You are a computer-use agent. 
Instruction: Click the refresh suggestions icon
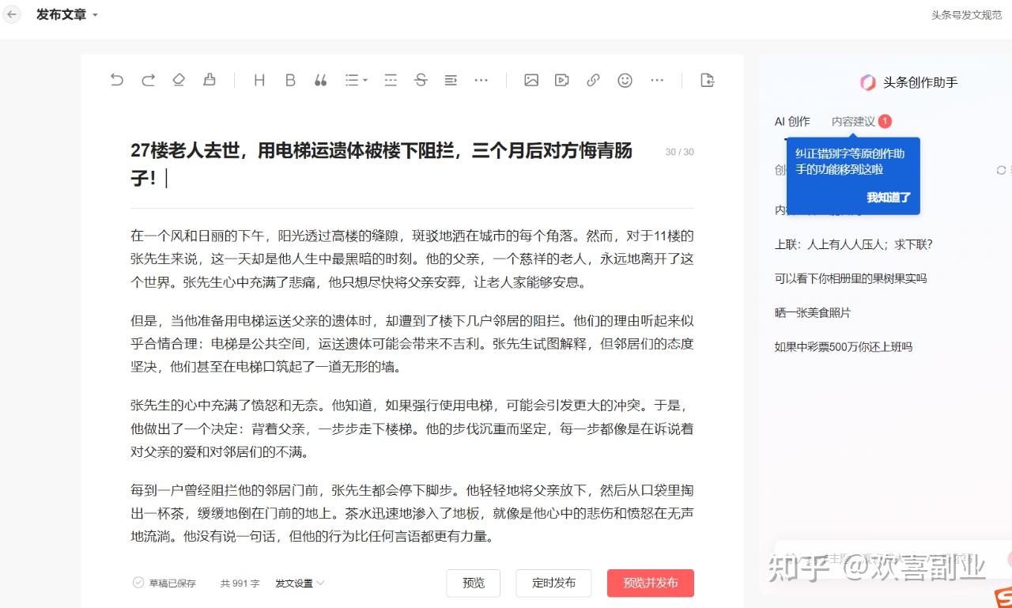coord(1002,170)
